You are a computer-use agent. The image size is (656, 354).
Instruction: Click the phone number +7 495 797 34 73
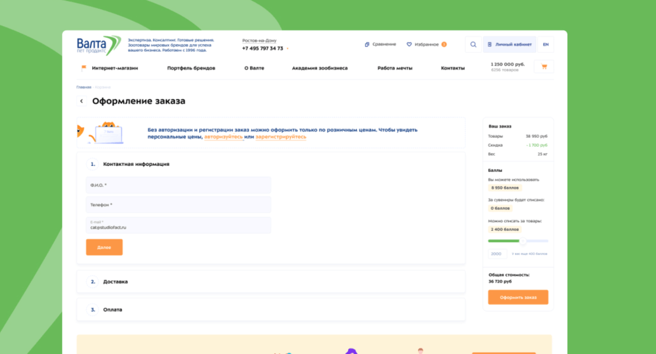[x=262, y=48]
